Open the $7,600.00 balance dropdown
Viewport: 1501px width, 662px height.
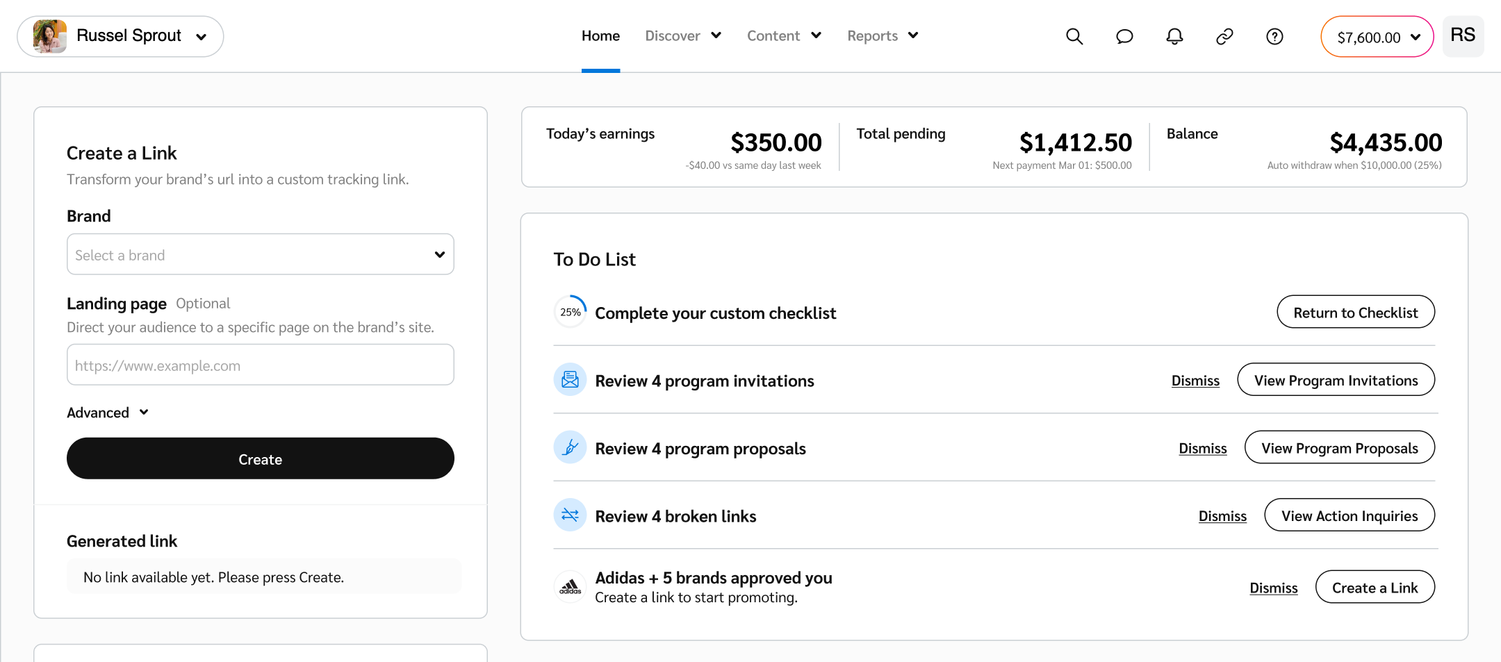point(1377,37)
